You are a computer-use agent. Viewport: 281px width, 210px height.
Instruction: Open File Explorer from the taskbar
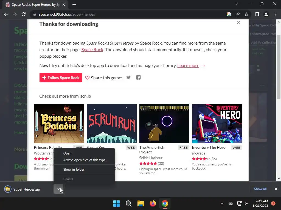[x=141, y=203]
